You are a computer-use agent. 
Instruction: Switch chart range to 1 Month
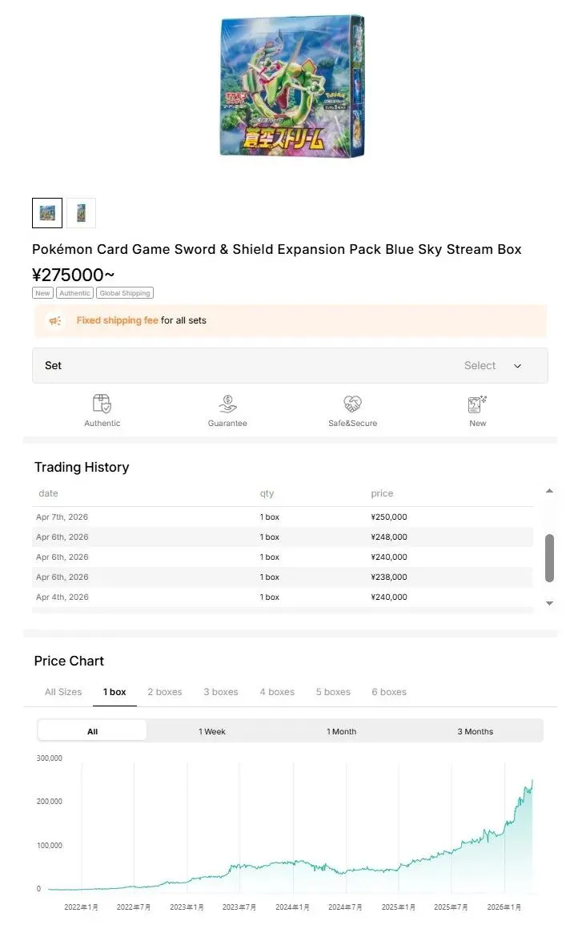tap(342, 731)
